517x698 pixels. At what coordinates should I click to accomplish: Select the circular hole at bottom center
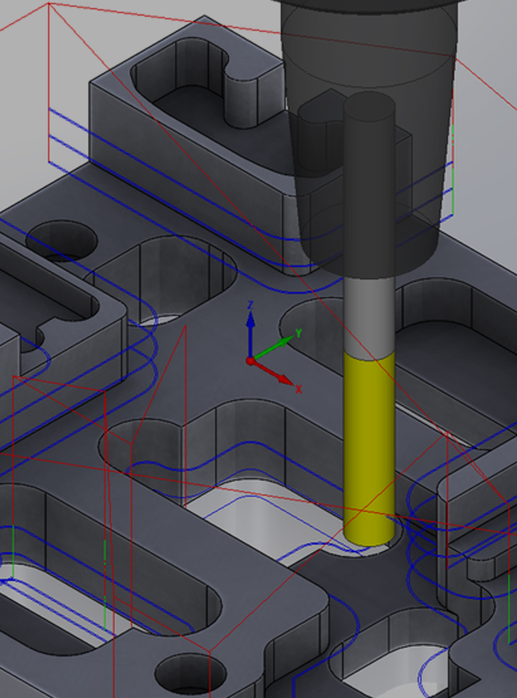tap(190, 673)
